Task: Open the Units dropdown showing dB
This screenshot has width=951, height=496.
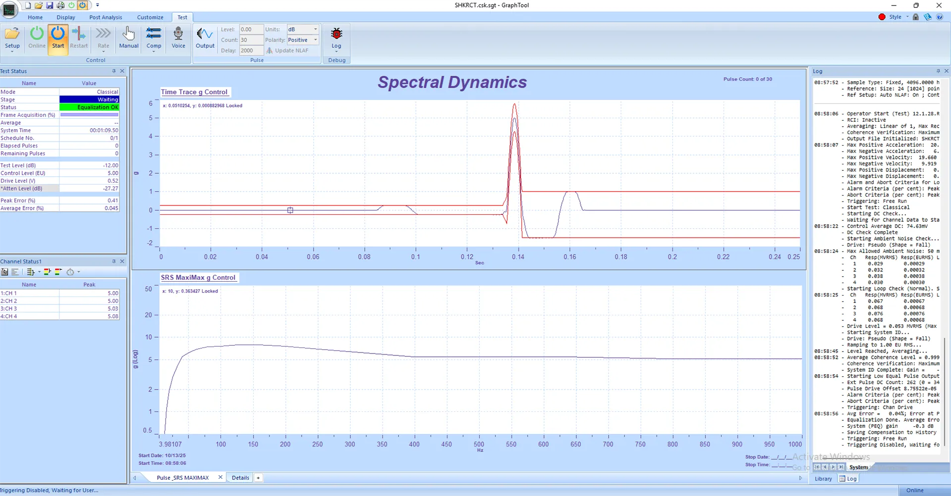Action: 315,29
